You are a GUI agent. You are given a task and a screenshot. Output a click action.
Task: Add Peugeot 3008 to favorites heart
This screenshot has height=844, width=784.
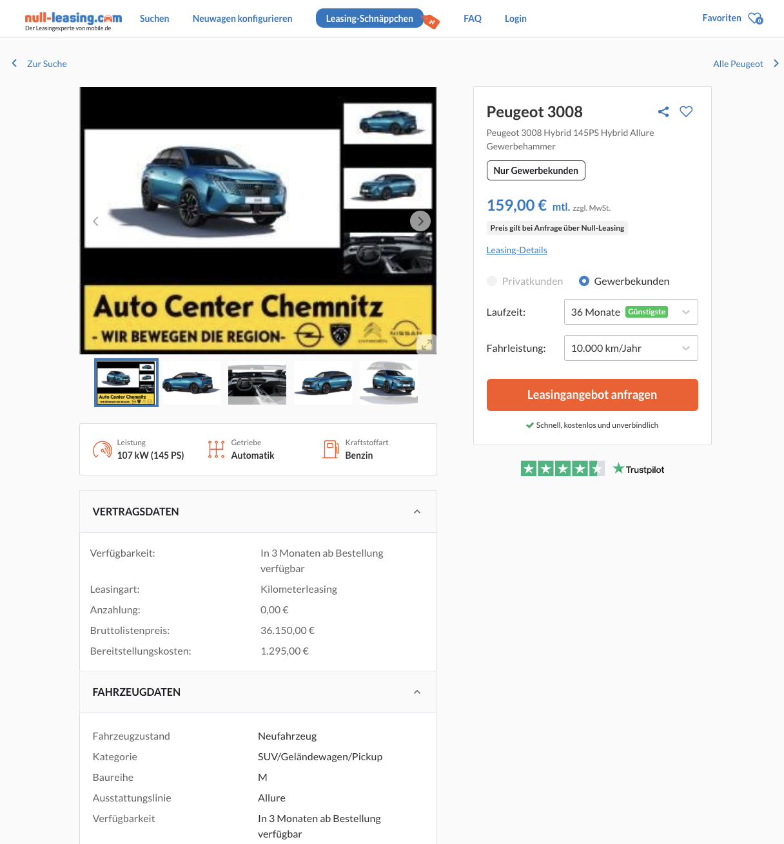coord(686,111)
